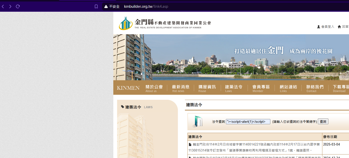
Task: Open the 2025-03-04 營建事業廢棄物 law entry
Action: [254, 147]
